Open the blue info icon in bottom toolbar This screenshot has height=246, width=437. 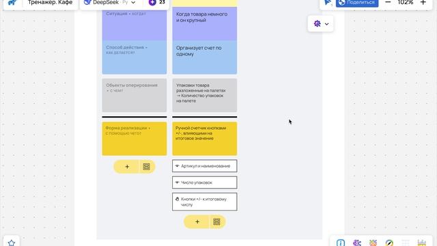(341, 243)
